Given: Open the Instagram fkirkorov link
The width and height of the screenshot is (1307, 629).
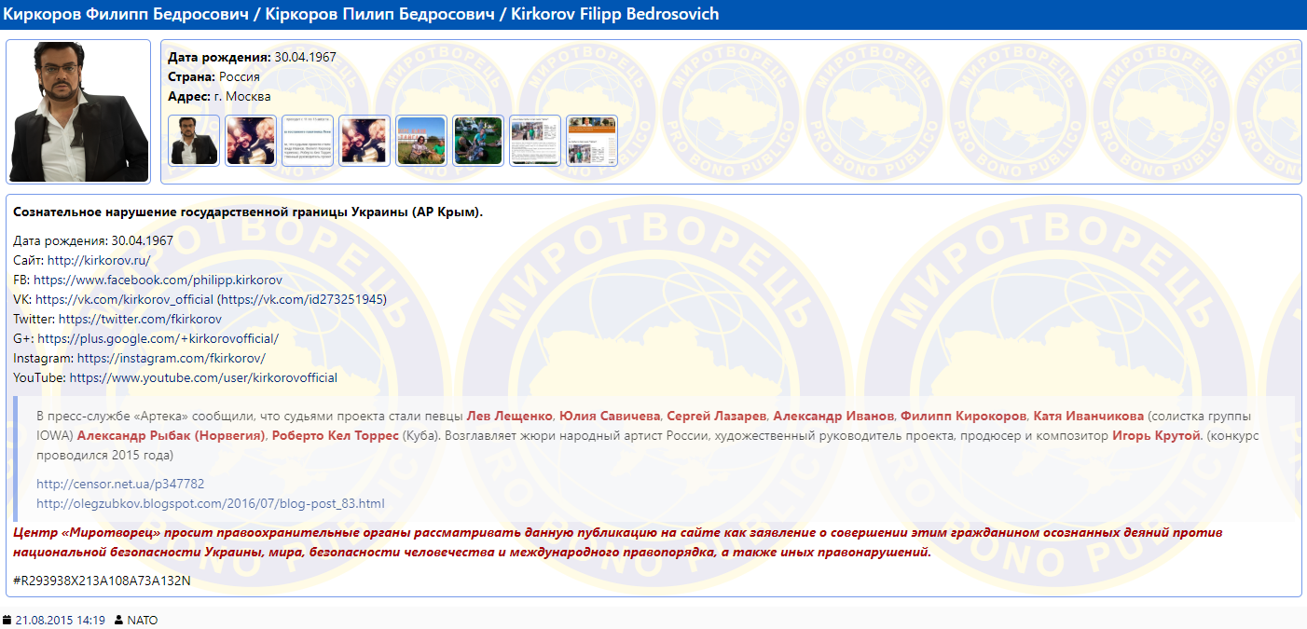Looking at the screenshot, I should click(172, 359).
